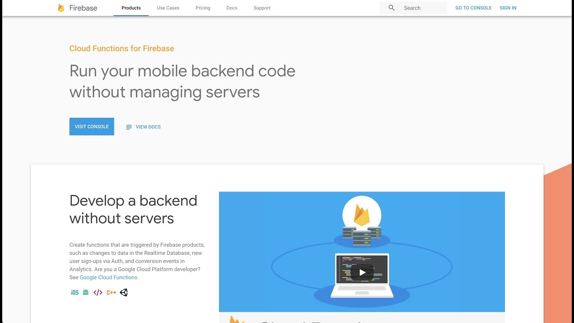The width and height of the screenshot is (574, 323).
Task: Open the Products tab
Action: tap(131, 8)
